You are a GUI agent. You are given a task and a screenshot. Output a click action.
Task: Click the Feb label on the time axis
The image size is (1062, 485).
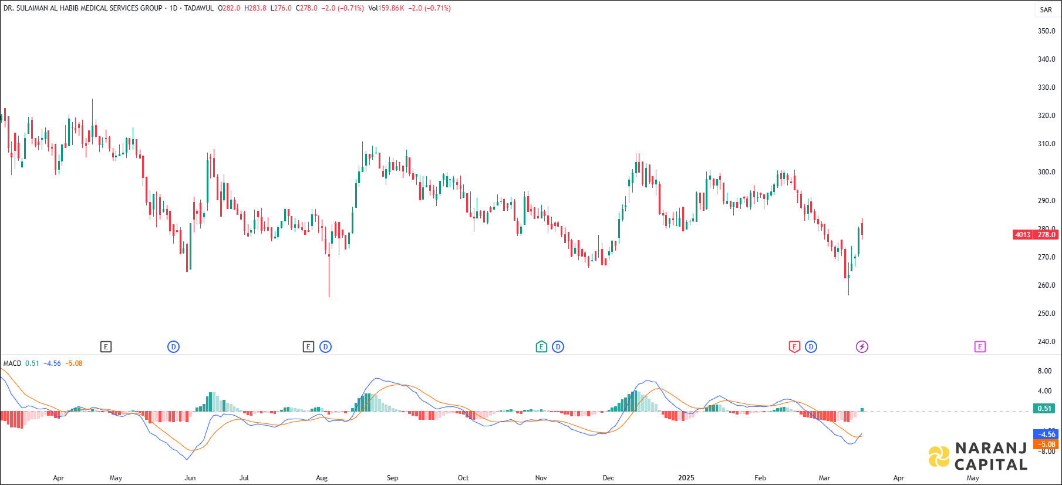click(760, 478)
